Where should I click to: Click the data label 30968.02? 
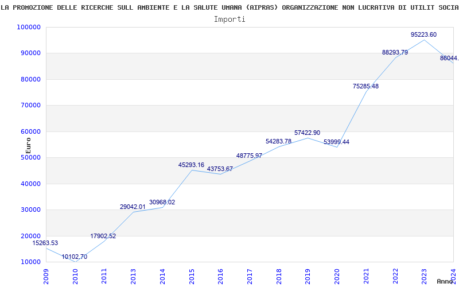(x=162, y=202)
